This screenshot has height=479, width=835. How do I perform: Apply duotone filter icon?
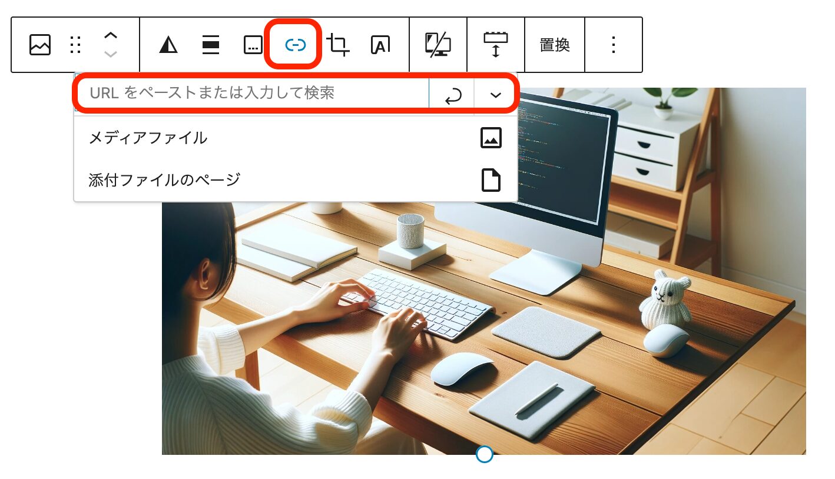pos(168,45)
